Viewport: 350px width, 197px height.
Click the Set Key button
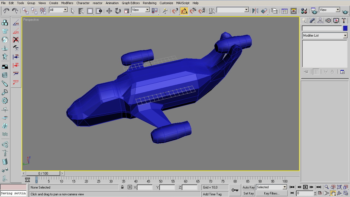(248, 193)
